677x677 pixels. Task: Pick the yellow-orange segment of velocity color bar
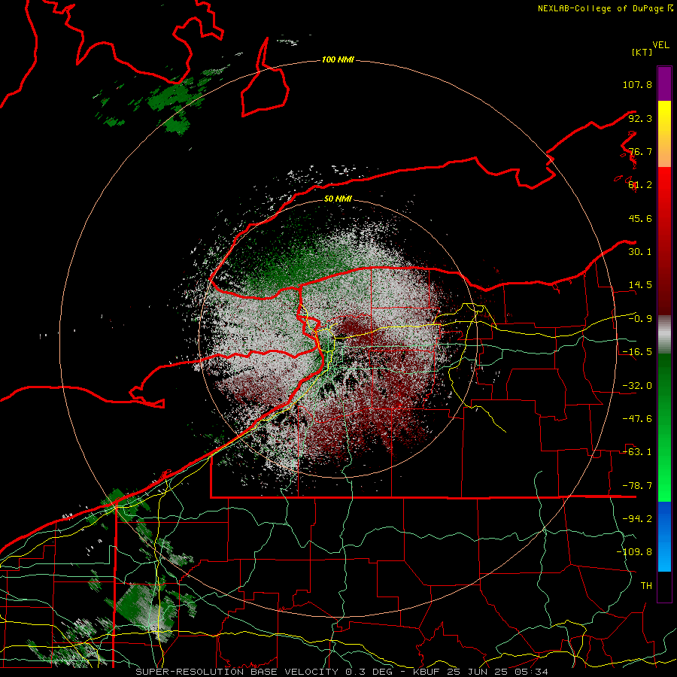coord(664,134)
